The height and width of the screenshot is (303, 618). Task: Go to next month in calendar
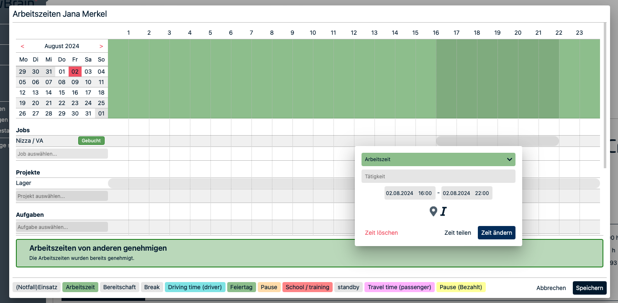tap(101, 46)
